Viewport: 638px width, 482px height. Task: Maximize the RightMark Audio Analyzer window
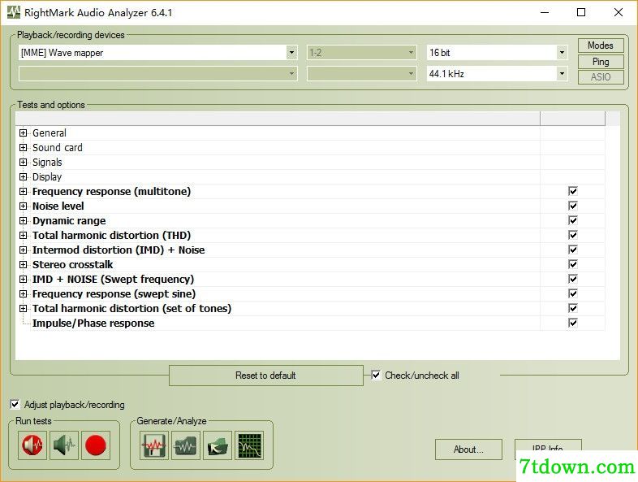click(581, 13)
